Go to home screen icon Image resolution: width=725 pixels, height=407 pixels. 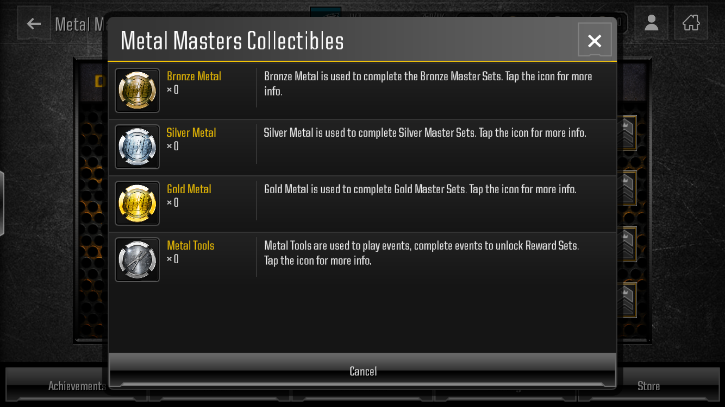point(691,23)
